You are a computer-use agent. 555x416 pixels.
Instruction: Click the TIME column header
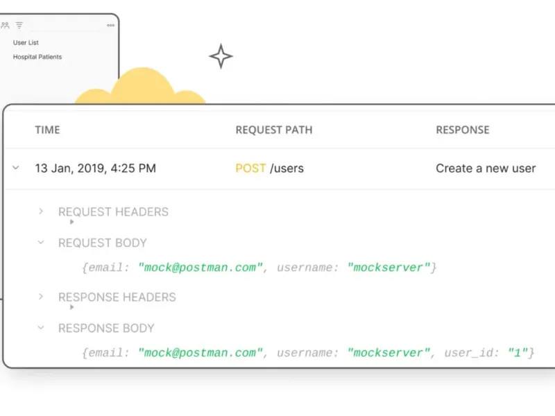point(47,130)
